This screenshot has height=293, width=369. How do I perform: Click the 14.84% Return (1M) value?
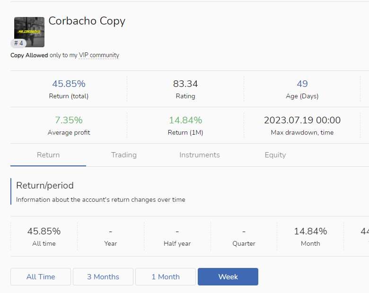click(x=185, y=121)
